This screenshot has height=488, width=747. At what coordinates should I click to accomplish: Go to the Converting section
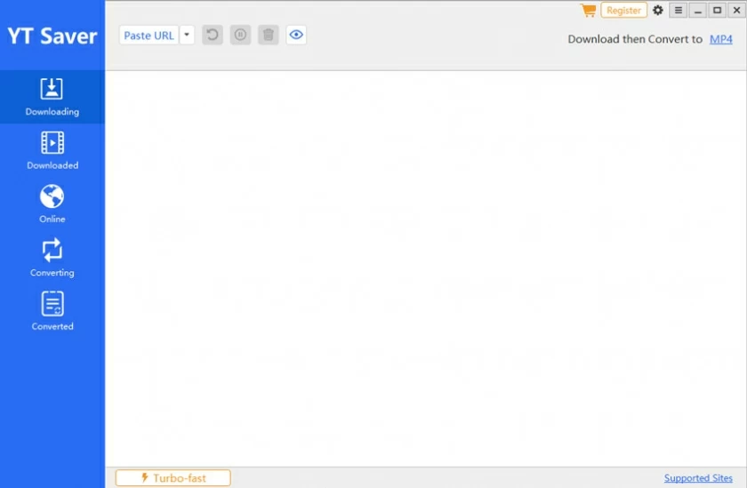click(x=52, y=257)
